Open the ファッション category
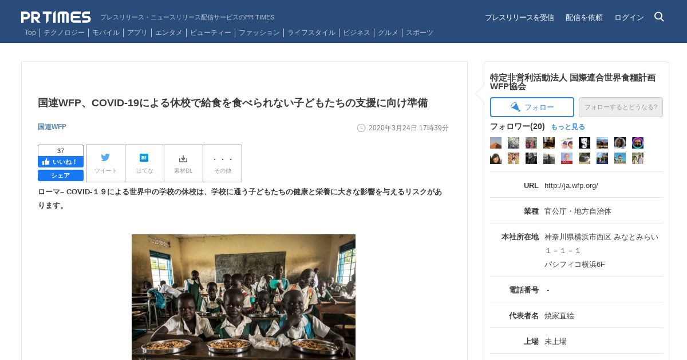 point(259,33)
